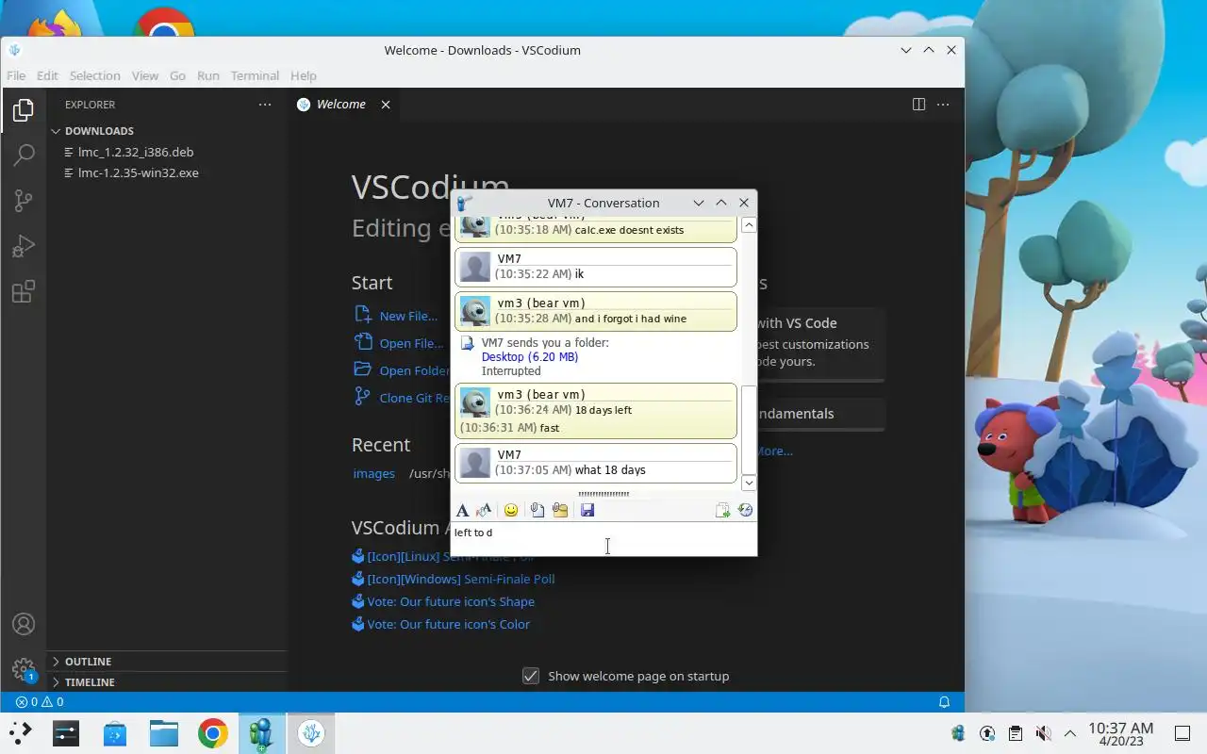The height and width of the screenshot is (754, 1207).
Task: Open Chrome from the taskbar
Action: click(213, 733)
